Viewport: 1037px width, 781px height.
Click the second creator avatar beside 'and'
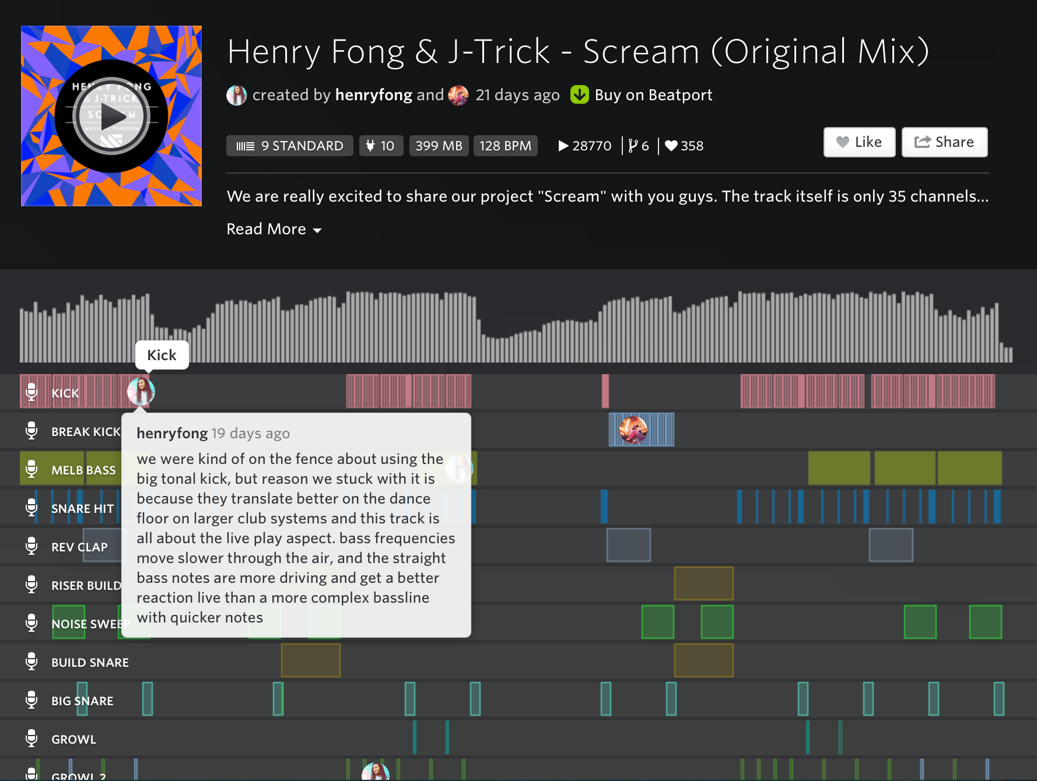(458, 95)
